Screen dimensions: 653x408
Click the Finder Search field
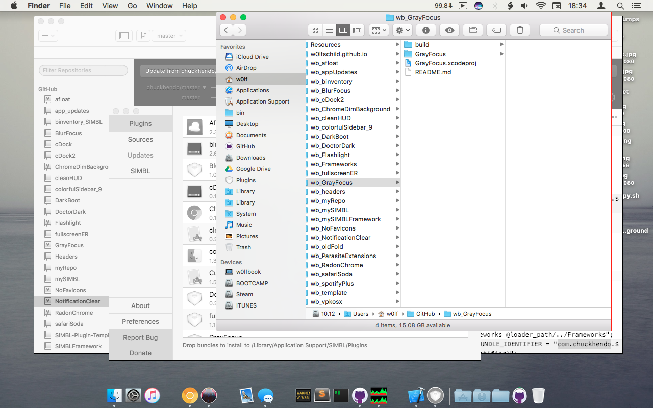(573, 30)
